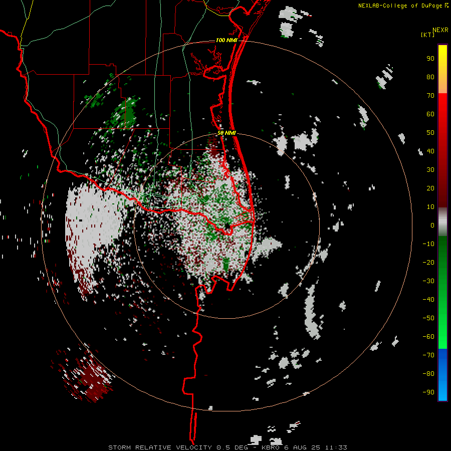Viewport: 451px width, 451px height.
Task: Click the -10 value on velocity scale
Action: tap(428, 244)
